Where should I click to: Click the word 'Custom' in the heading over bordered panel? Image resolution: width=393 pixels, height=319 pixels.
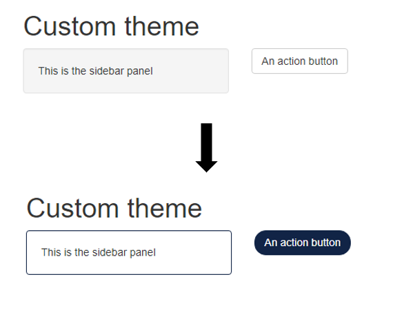pyautogui.click(x=72, y=208)
